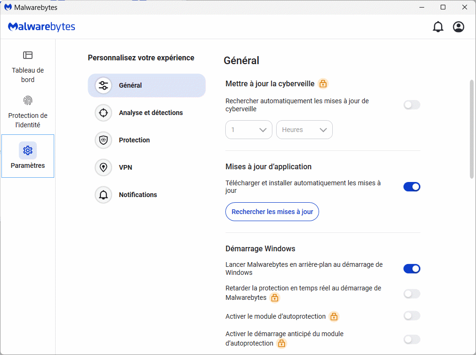Image resolution: width=476 pixels, height=355 pixels.
Task: Disable automatic download and install updates toggle
Action: pos(411,187)
